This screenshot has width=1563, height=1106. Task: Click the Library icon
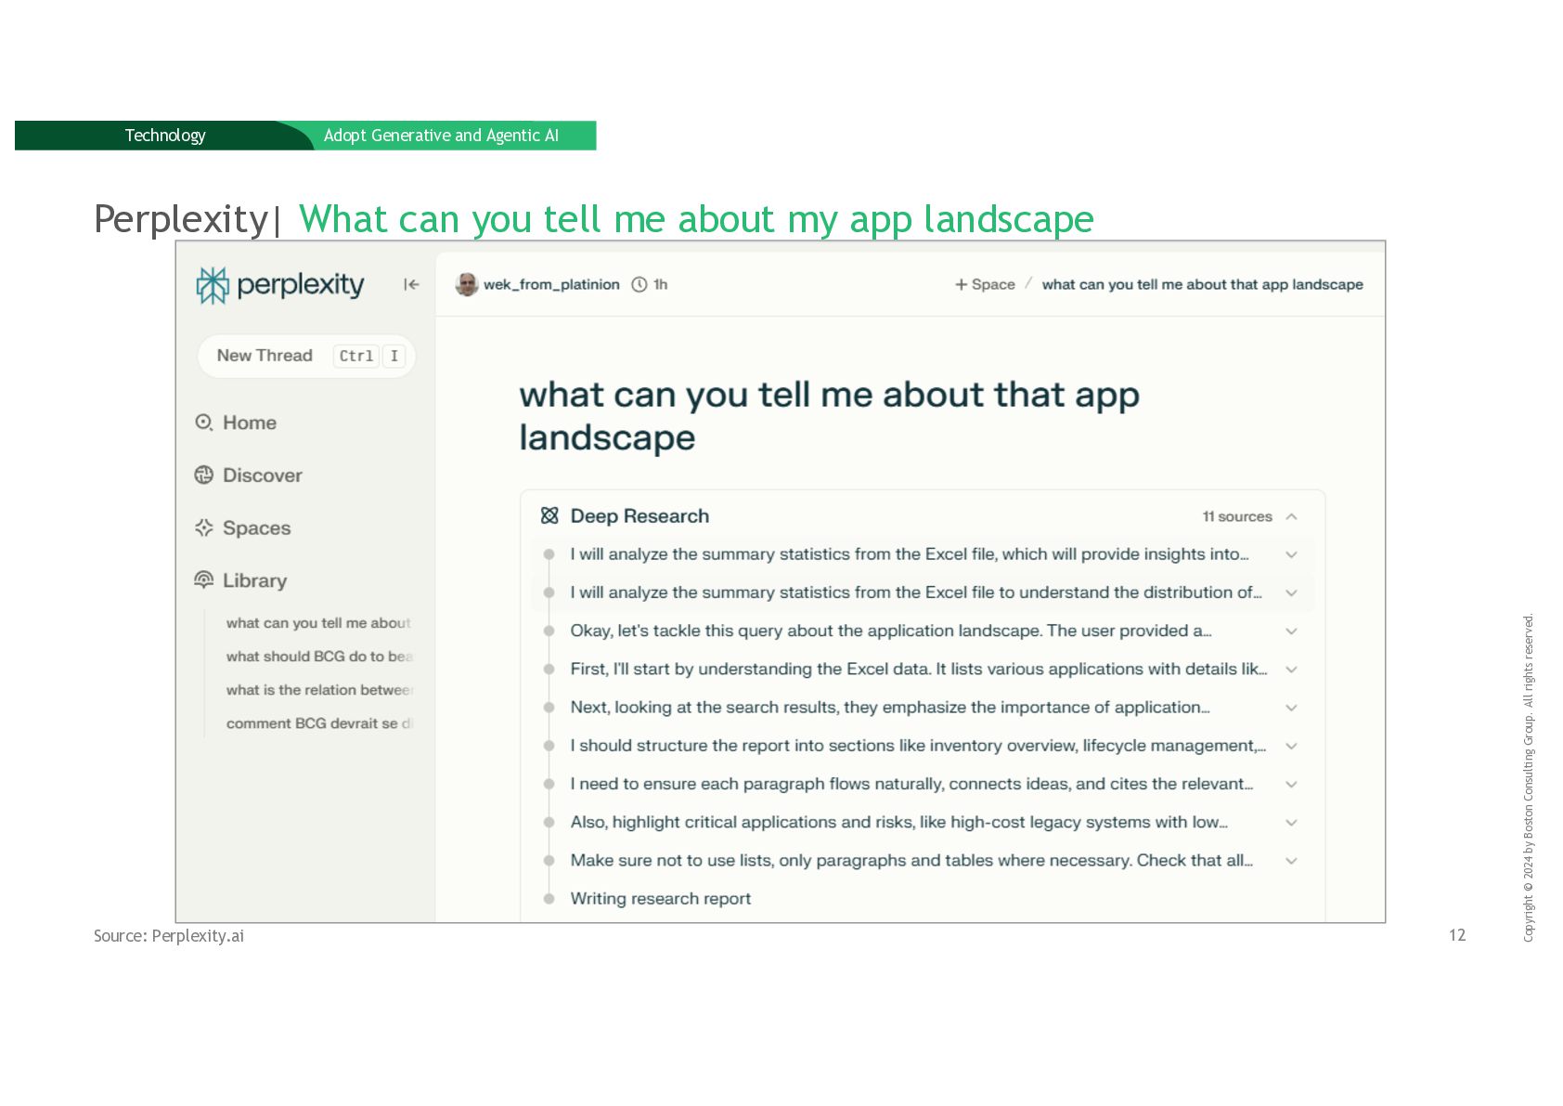point(204,579)
